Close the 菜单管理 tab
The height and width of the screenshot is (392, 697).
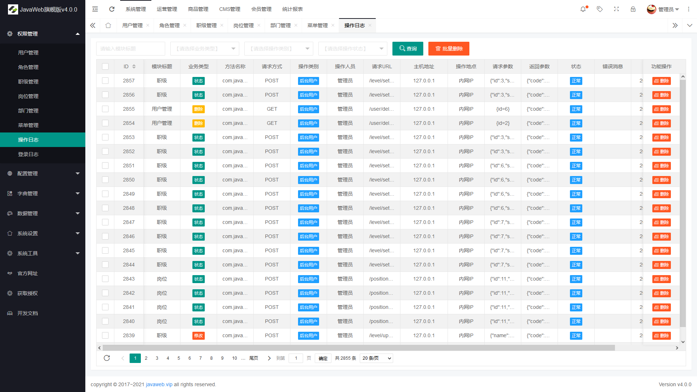click(x=333, y=25)
